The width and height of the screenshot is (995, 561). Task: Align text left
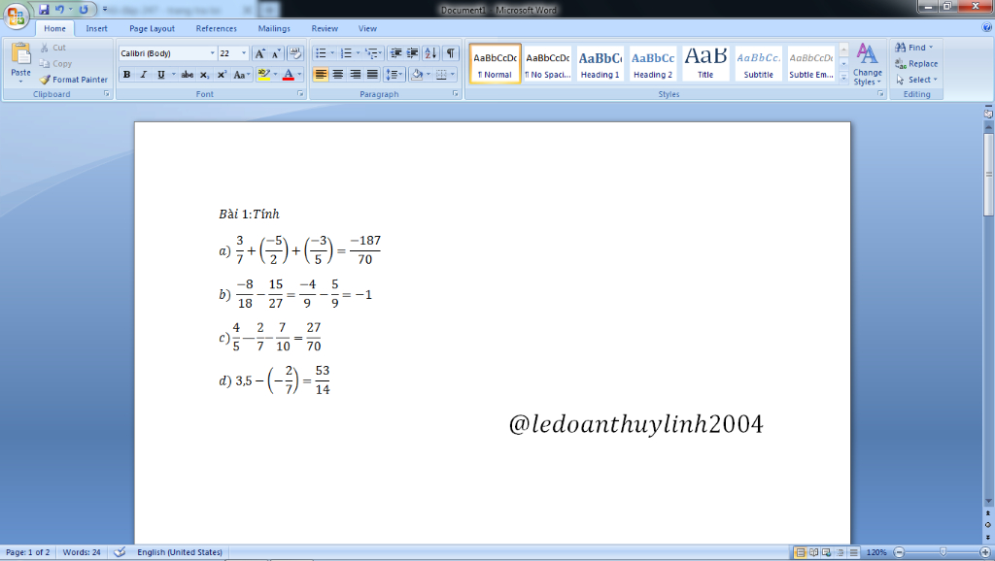pos(321,75)
